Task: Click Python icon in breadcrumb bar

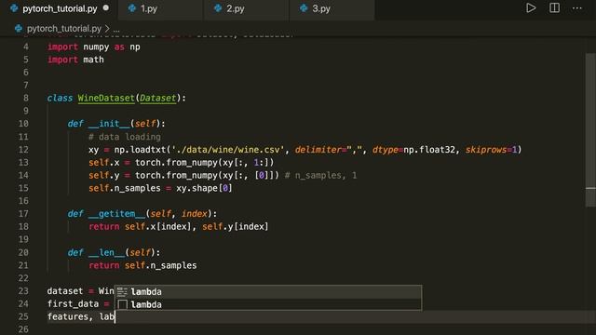Action: (x=19, y=29)
